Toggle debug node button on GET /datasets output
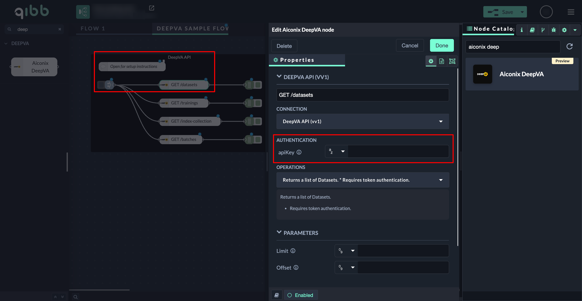The image size is (582, 301). coord(258,85)
